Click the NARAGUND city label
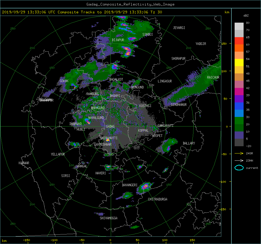The width and height of the screenshot is (261, 244). point(98,108)
